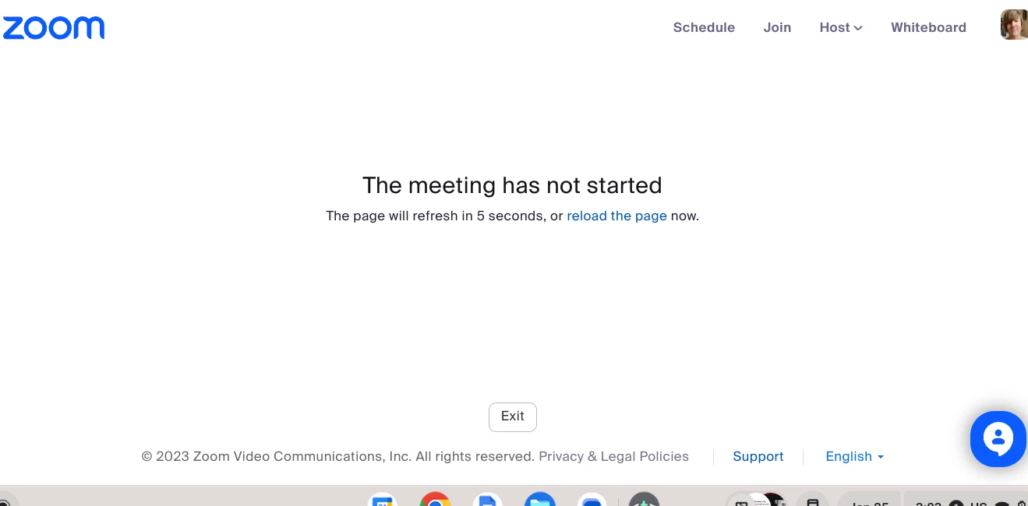Click the launcher circle in shelf corner

tap(3, 501)
